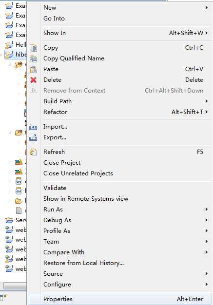Open the Refactor submenu
This screenshot has width=213, height=305.
119,112
